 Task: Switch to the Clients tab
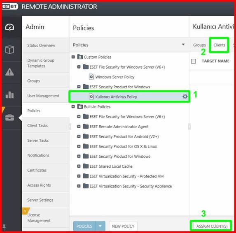219,45
